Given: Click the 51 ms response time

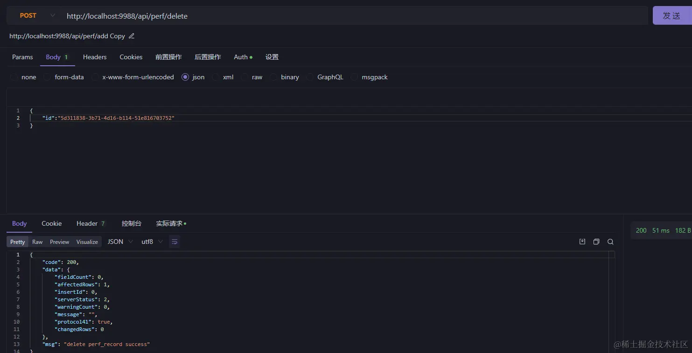Looking at the screenshot, I should pyautogui.click(x=661, y=230).
